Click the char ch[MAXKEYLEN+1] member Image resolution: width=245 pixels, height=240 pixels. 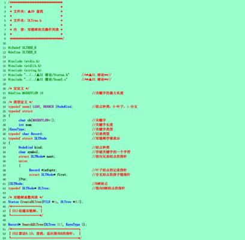[x=37, y=120]
